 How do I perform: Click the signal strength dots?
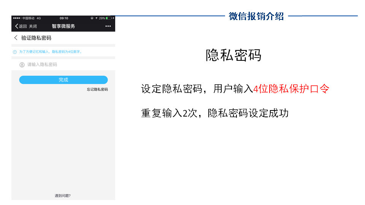(17, 18)
